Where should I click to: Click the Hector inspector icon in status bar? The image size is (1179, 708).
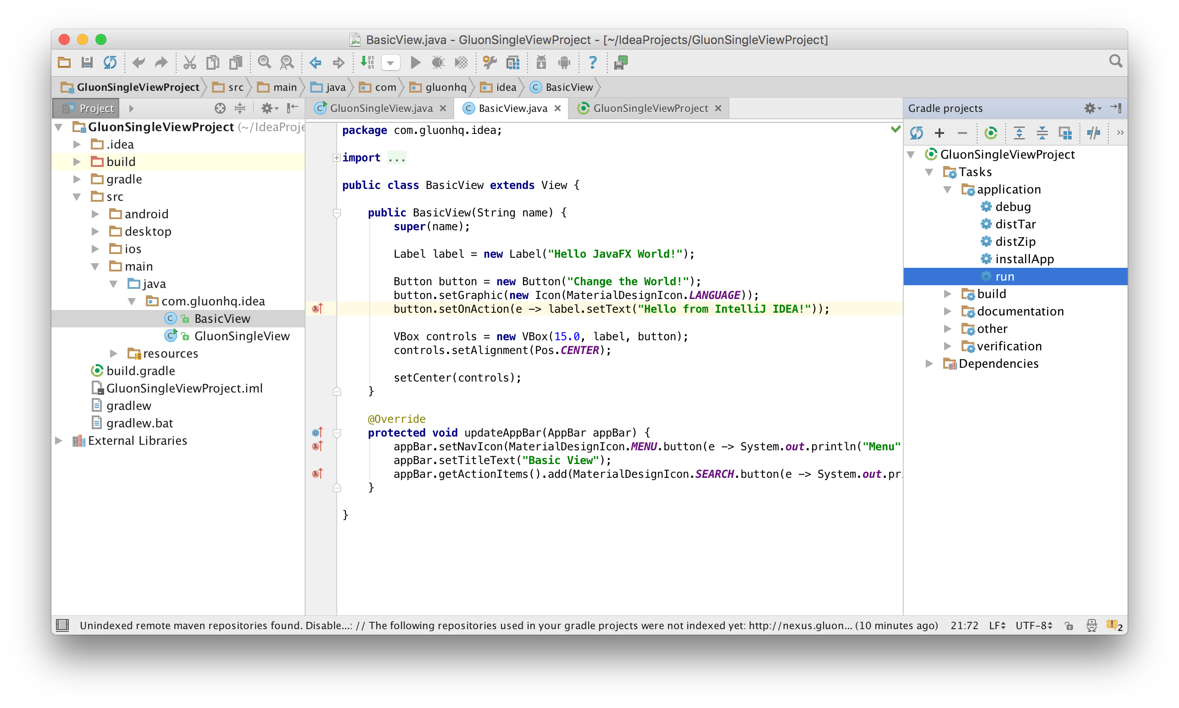pos(1091,625)
